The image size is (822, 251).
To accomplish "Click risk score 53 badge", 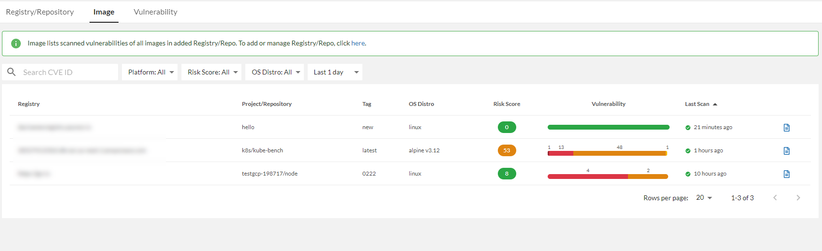I will pyautogui.click(x=507, y=150).
